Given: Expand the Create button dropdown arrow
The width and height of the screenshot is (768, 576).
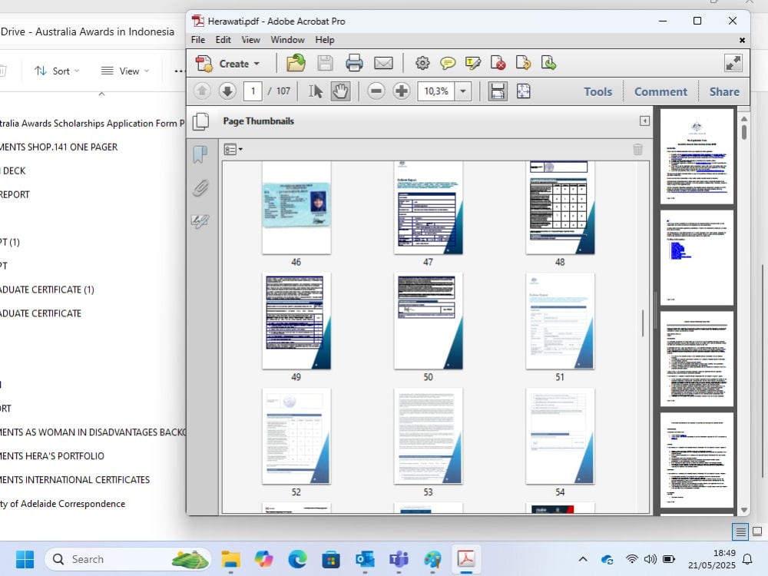Looking at the screenshot, I should (257, 65).
